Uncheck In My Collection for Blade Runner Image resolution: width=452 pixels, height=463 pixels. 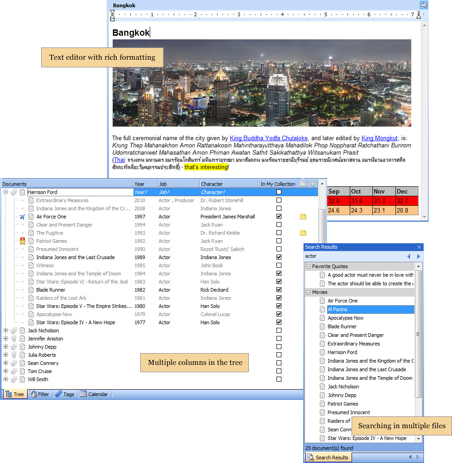point(279,290)
